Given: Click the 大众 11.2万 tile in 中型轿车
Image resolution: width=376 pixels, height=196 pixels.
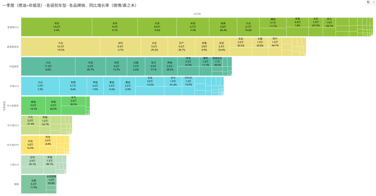Looking at the screenshot, I should tap(48, 66).
